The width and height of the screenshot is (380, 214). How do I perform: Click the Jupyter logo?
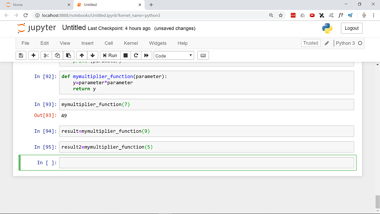pyautogui.click(x=36, y=28)
